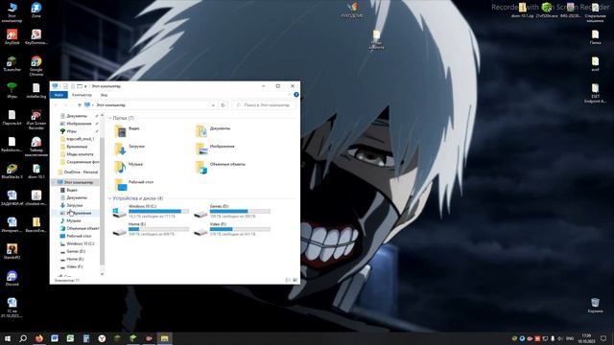Click the back navigation arrow in Explorer
Viewport: 614px width, 345px height.
(56, 105)
